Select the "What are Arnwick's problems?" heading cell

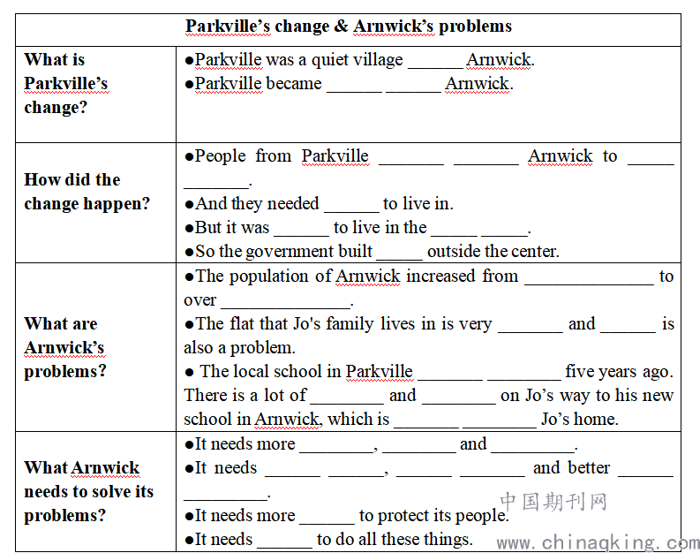tap(96, 347)
